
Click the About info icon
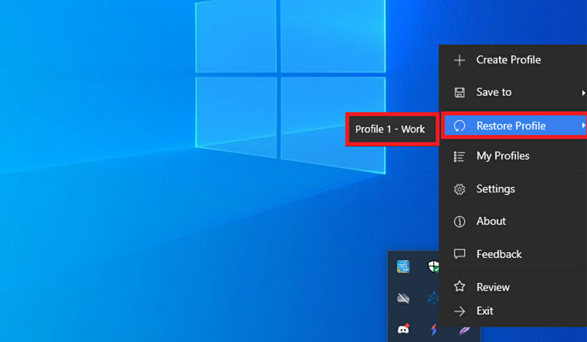(460, 221)
